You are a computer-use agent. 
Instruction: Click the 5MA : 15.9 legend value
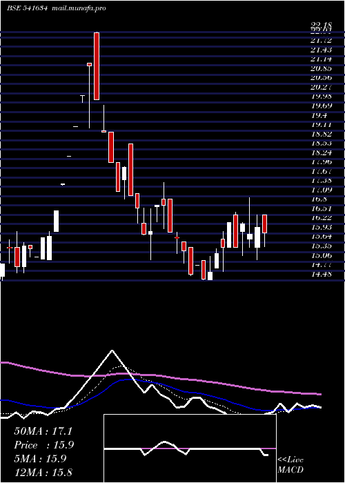tap(40, 459)
